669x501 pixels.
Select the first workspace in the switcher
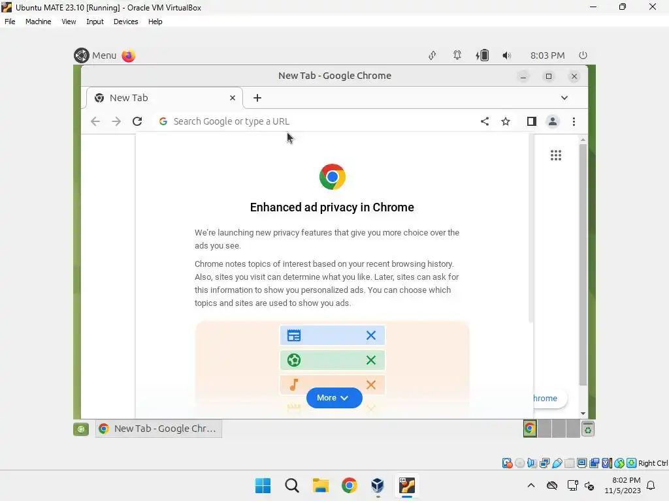click(530, 429)
